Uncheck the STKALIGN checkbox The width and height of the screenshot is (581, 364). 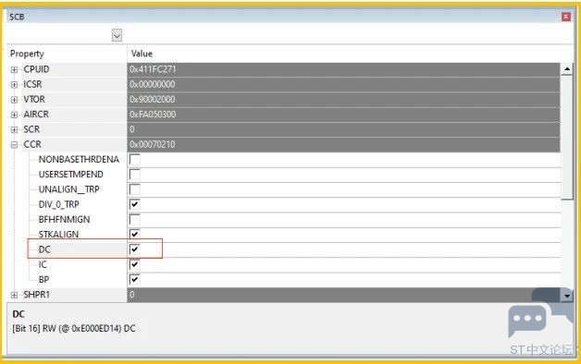[134, 234]
